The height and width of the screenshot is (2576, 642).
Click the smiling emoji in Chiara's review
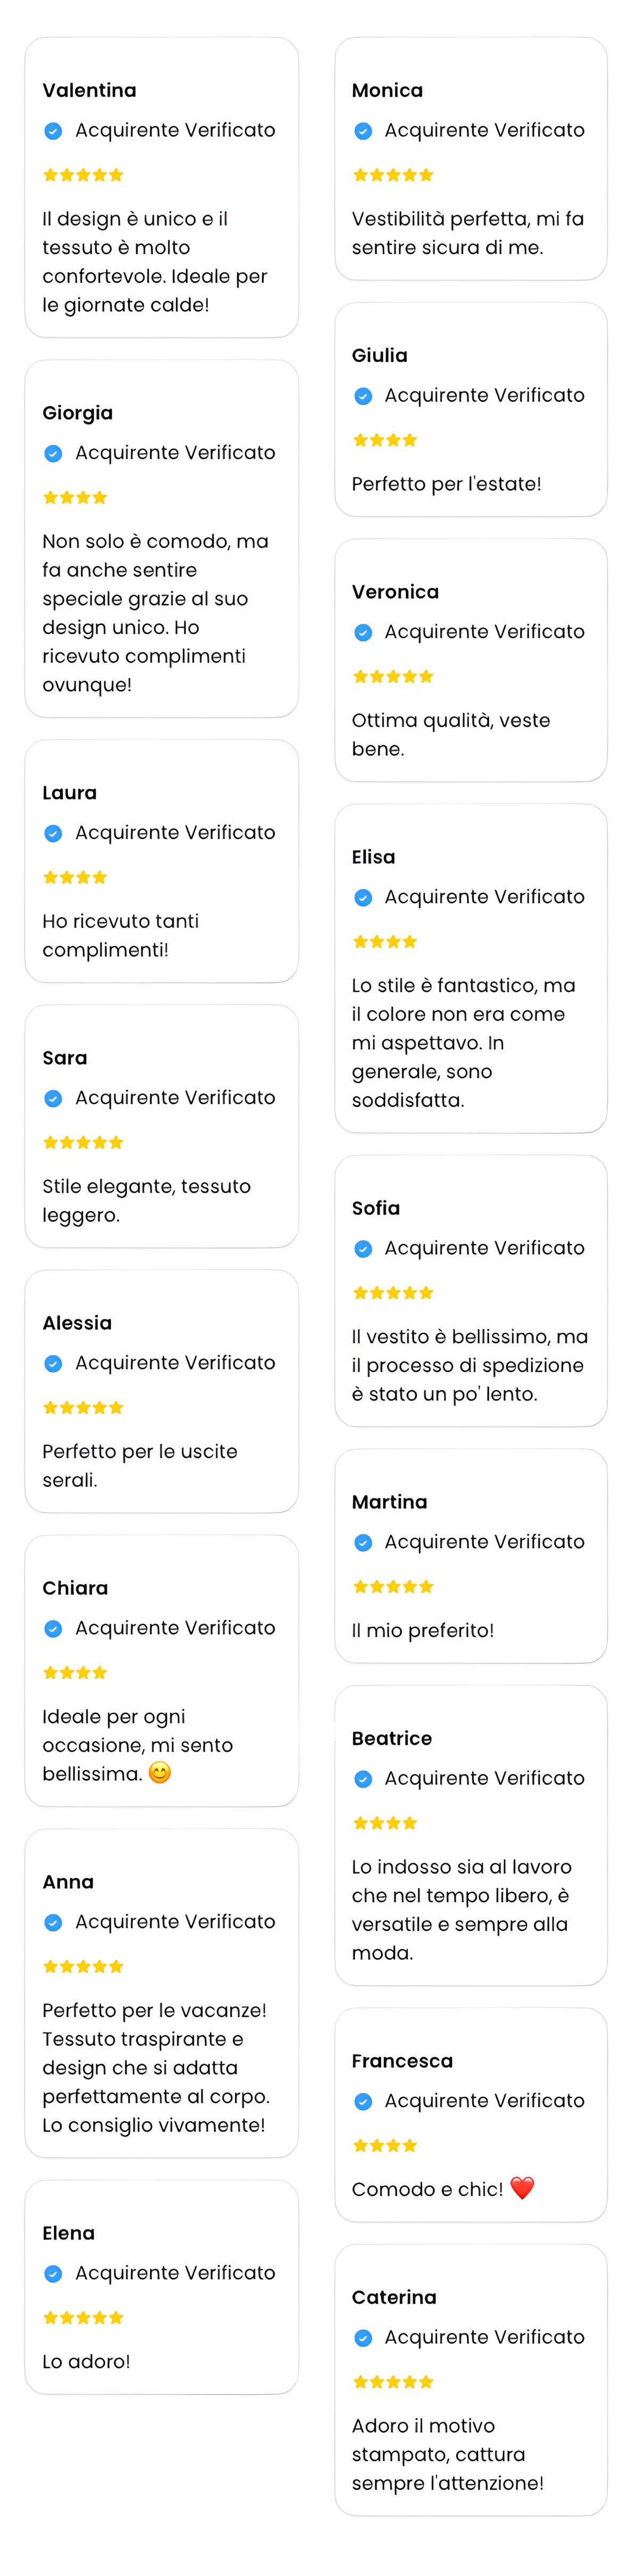pyautogui.click(x=160, y=1773)
